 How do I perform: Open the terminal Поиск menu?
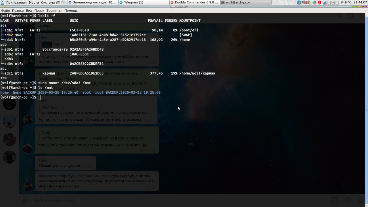[39, 10]
